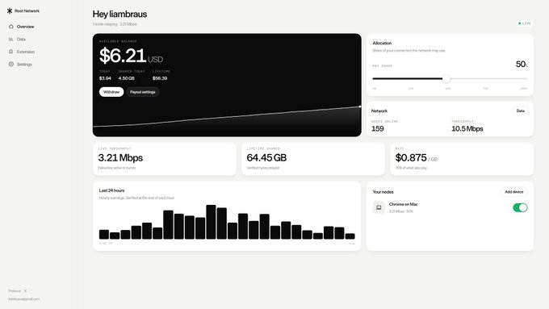Click the Allocation card title
The width and height of the screenshot is (549, 309).
(382, 43)
